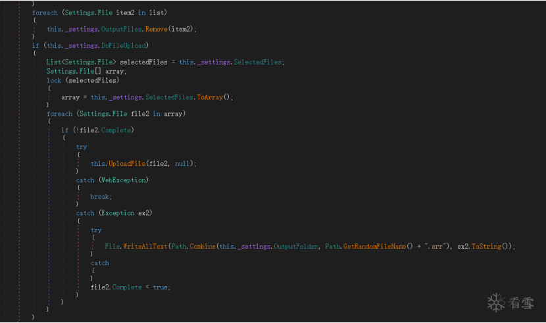Viewport: 546px width, 323px height.
Task: Click the ex2.ToString() argument
Action: 484,247
